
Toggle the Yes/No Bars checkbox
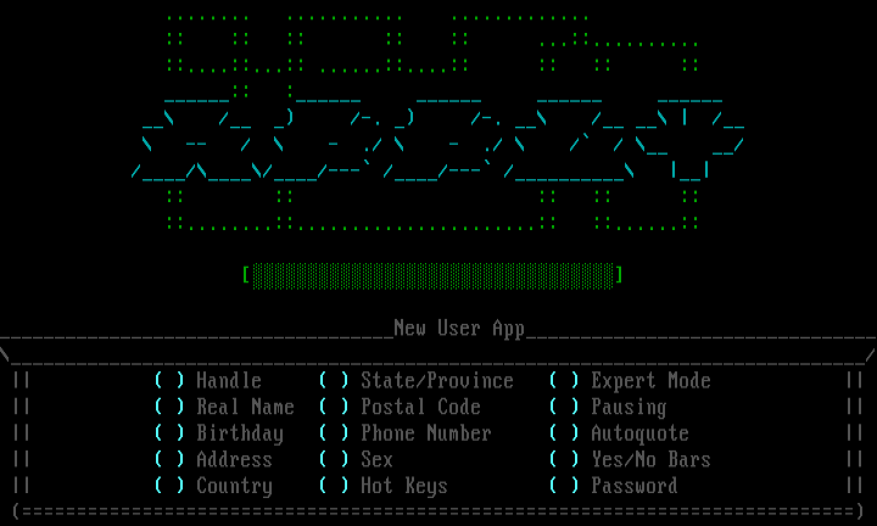(x=564, y=459)
